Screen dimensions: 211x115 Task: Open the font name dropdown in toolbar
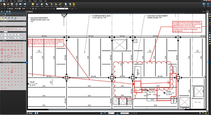point(60,9)
